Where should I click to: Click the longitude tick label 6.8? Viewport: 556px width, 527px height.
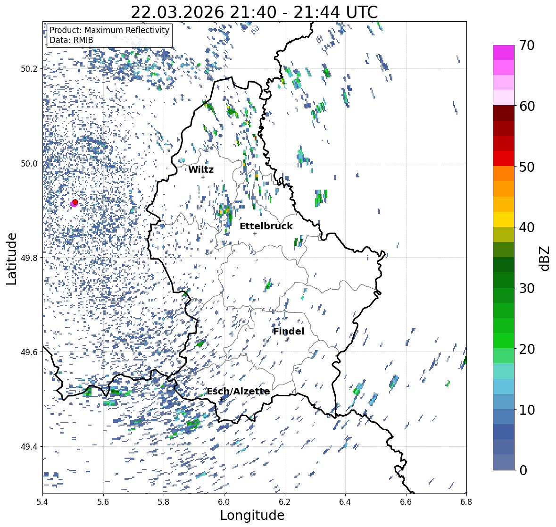click(x=466, y=502)
